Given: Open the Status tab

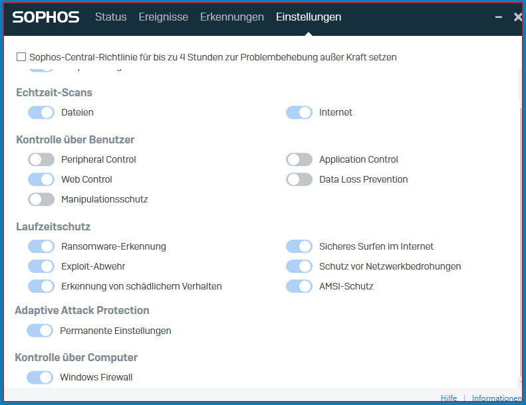Looking at the screenshot, I should point(110,17).
